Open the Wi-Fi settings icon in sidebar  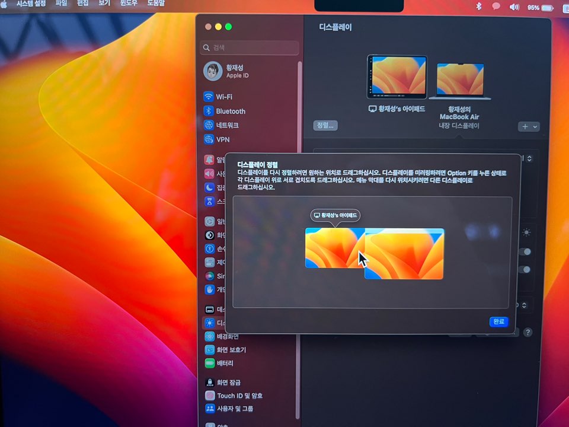208,97
